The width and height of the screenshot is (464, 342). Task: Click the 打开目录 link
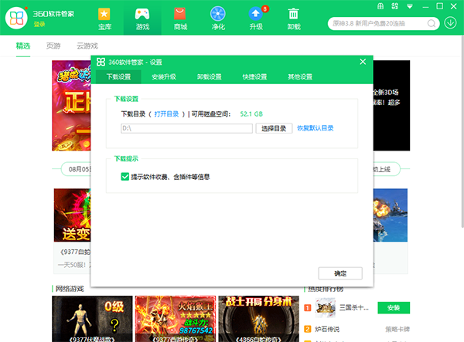coord(167,113)
